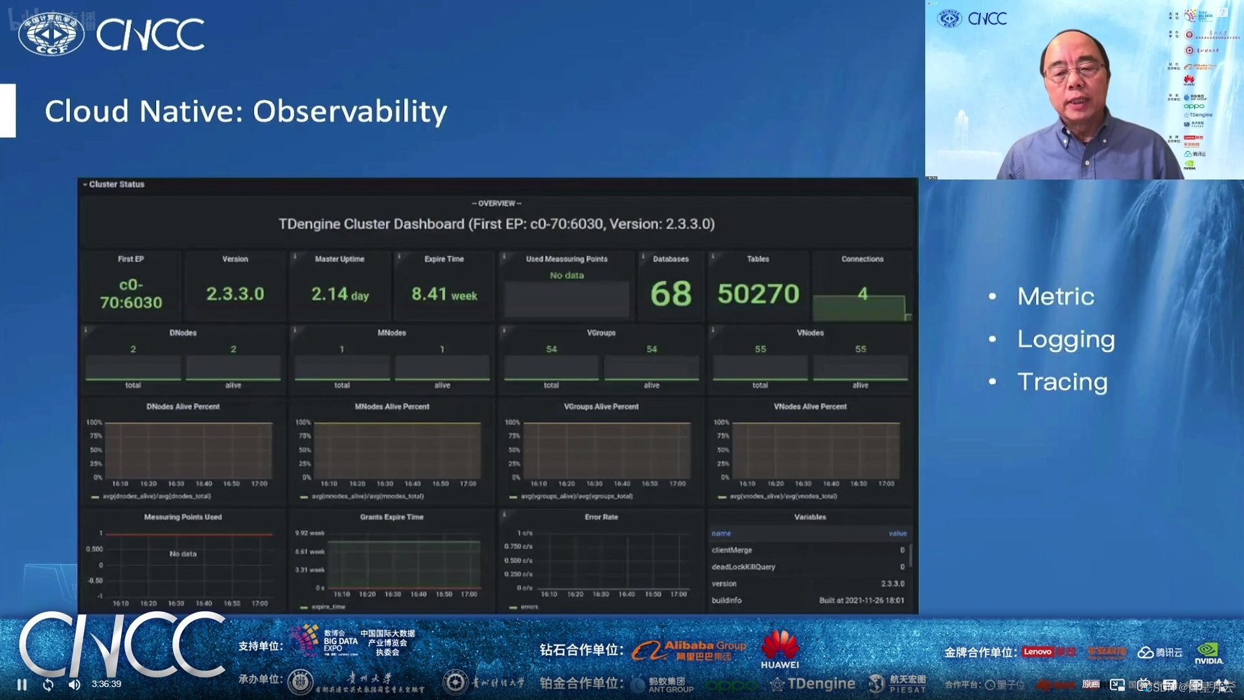Toggle the play/pause button at 3:36:39
The image size is (1244, 700).
21,684
